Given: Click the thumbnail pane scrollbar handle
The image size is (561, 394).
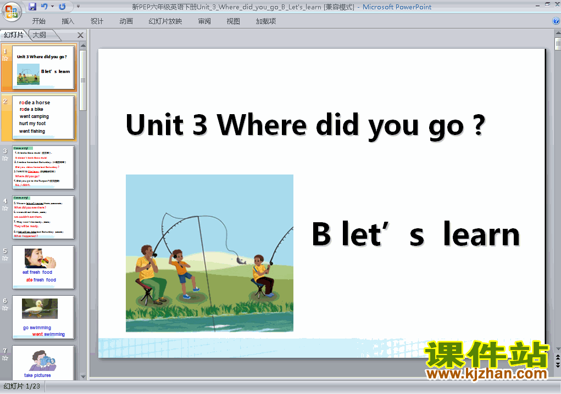Looking at the screenshot, I should pyautogui.click(x=83, y=80).
